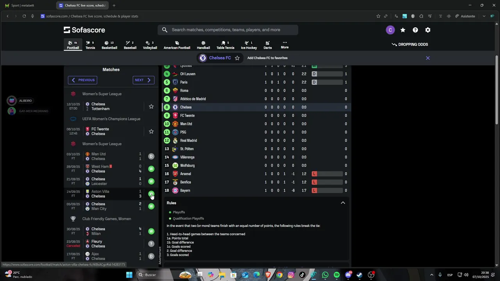Click the draw badge for Ajax match
The width and height of the screenshot is (500, 281).
[151, 256]
